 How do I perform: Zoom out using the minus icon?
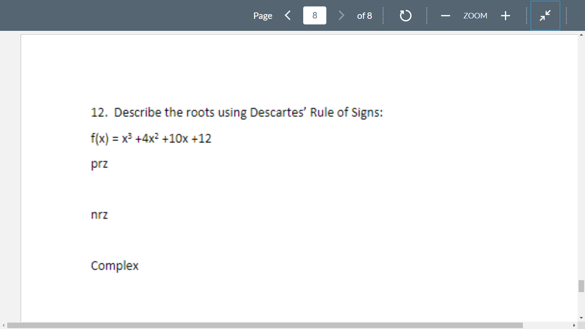click(445, 15)
